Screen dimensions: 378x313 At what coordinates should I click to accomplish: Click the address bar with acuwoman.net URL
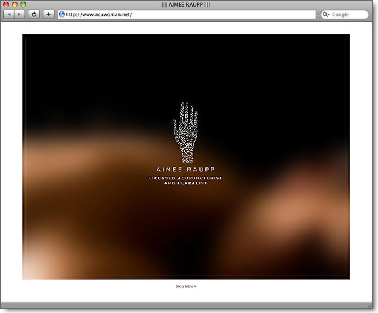coord(186,14)
